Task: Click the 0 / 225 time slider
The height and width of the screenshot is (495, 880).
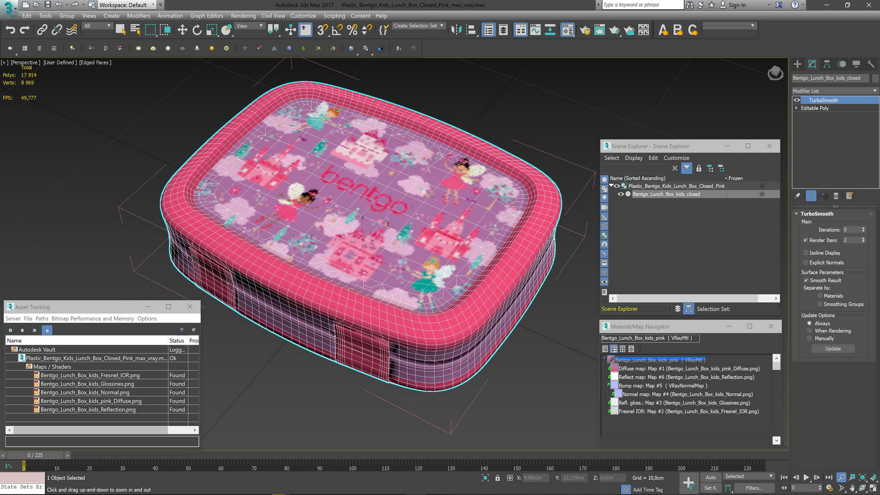Action: pyautogui.click(x=35, y=455)
